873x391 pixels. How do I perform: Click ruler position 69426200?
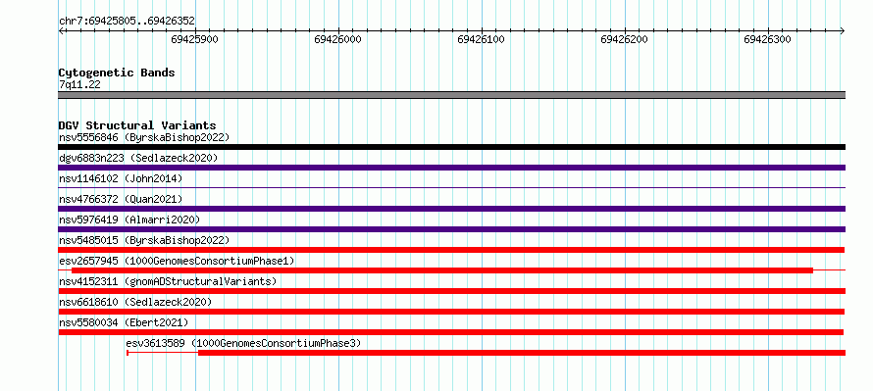coord(624,39)
